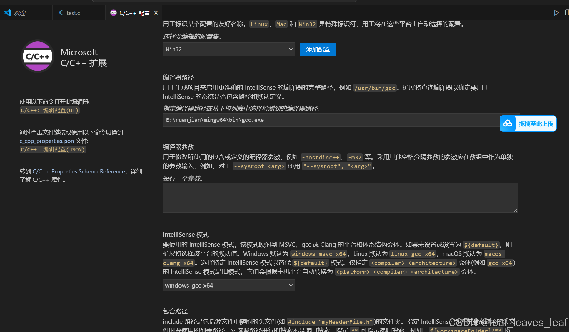
Task: Click the C/C++: 编辑配置(JSON) command text
Action: 53,149
